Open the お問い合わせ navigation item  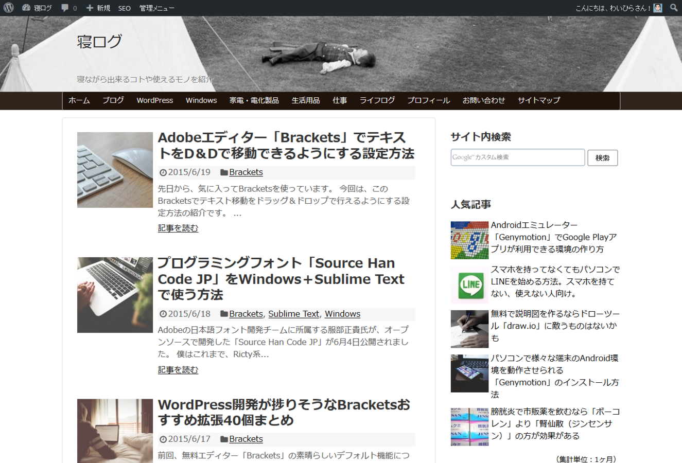click(483, 100)
